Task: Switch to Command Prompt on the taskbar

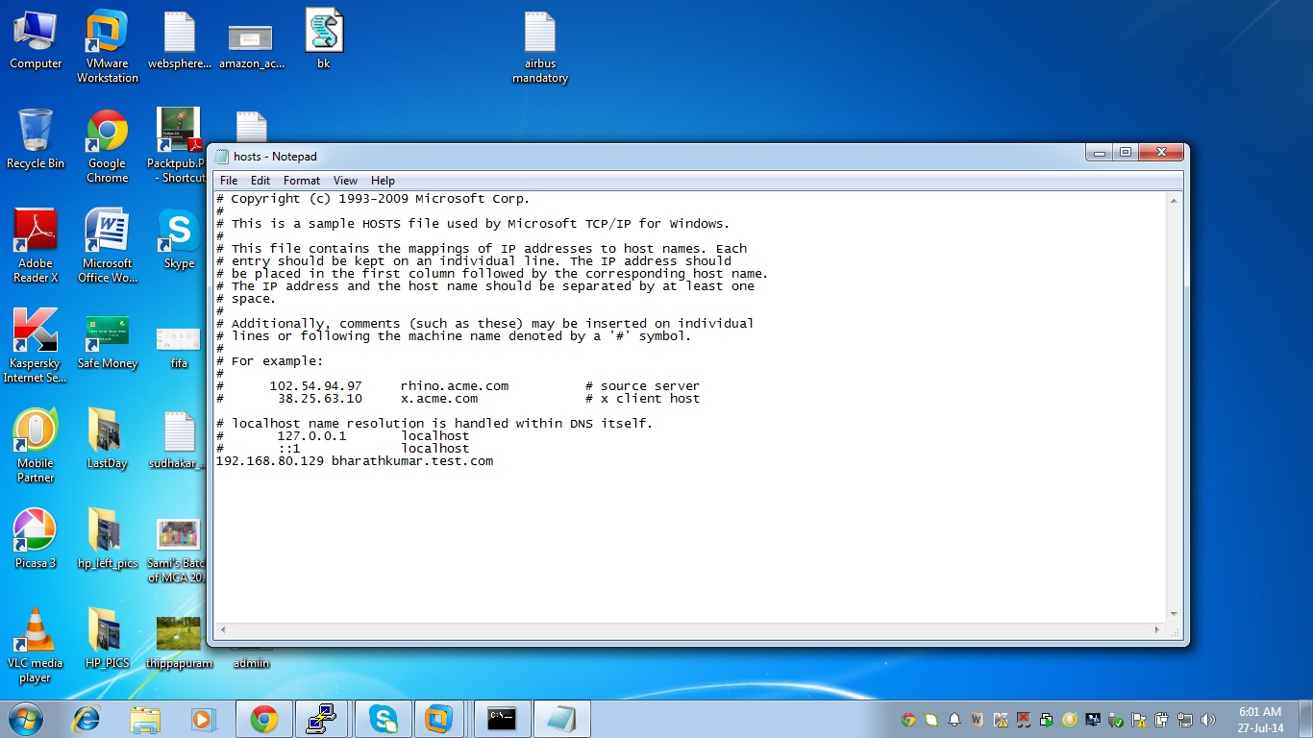Action: click(502, 719)
